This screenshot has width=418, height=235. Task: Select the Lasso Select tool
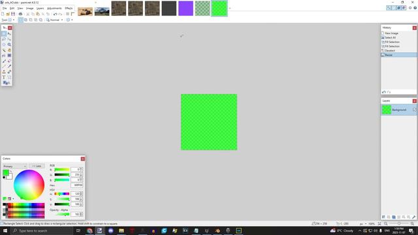point(4,39)
